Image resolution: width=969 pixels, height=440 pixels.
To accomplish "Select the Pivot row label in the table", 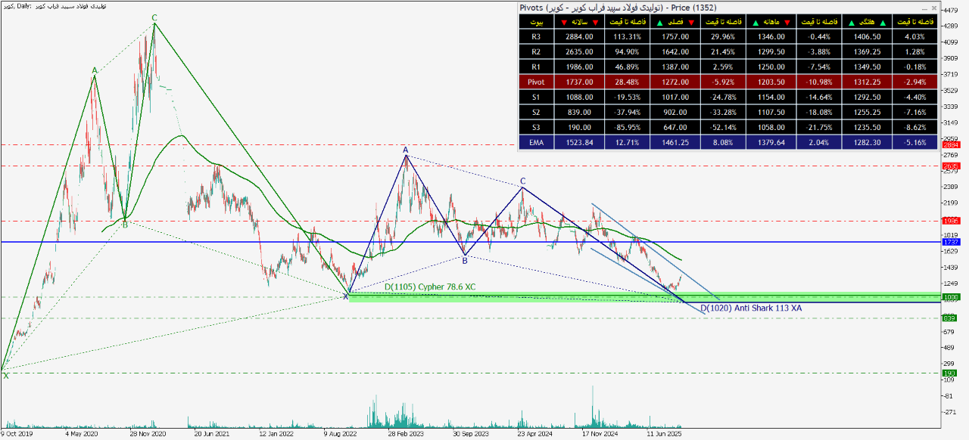I will pyautogui.click(x=536, y=82).
